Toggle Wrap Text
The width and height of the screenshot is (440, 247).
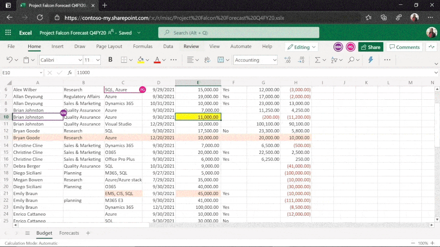(x=207, y=60)
